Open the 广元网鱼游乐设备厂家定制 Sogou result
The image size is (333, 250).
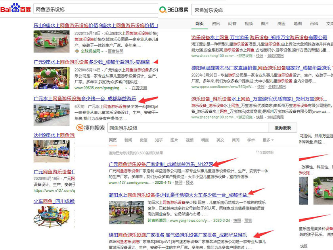click(161, 164)
